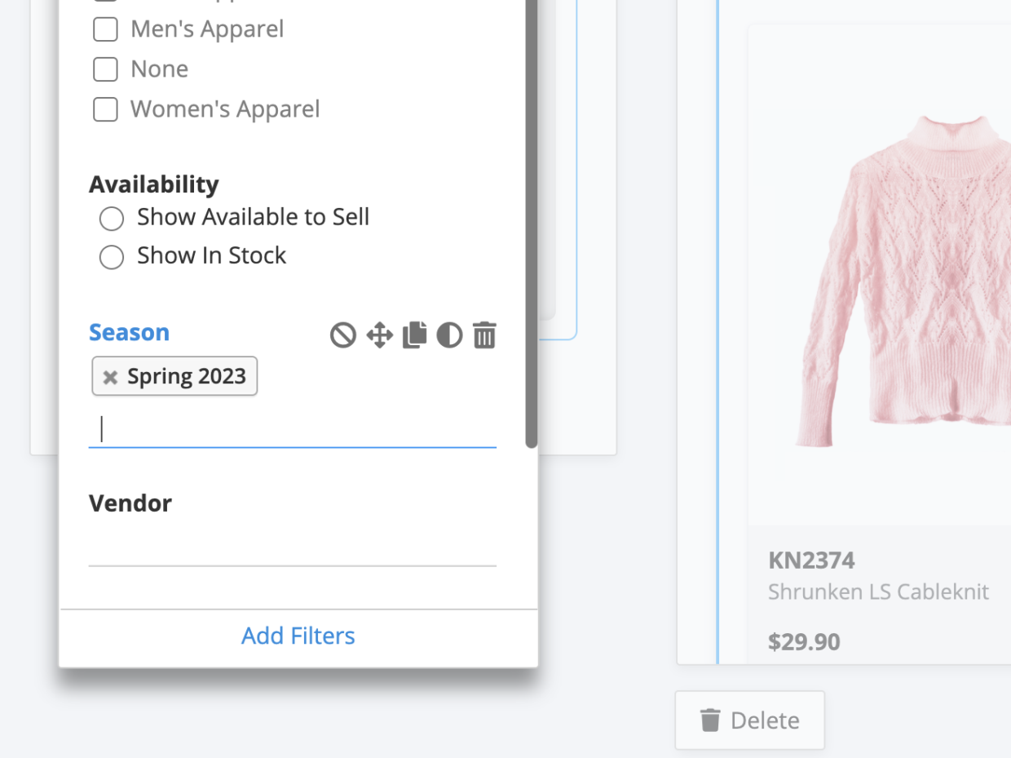Screen dimensions: 1011x758
Task: Enable the None category checkbox
Action: 105,69
